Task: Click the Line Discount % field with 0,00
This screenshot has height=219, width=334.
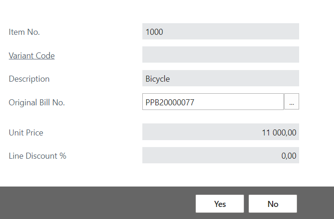Action: click(x=220, y=155)
